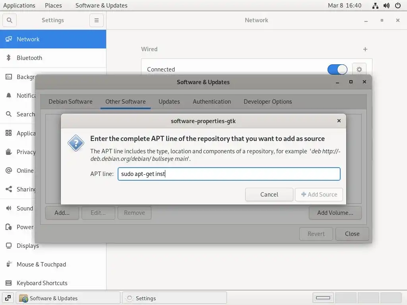Open the Debian Software tab
The image size is (407, 305).
(70, 102)
